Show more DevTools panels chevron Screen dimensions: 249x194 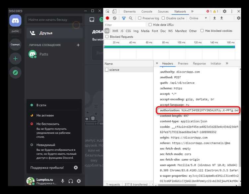(192, 11)
